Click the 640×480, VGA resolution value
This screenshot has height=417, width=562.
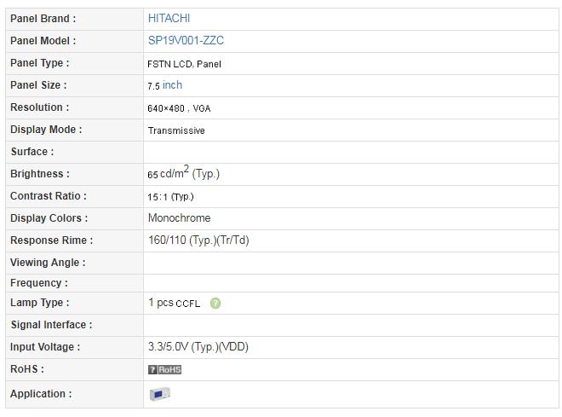click(x=179, y=108)
